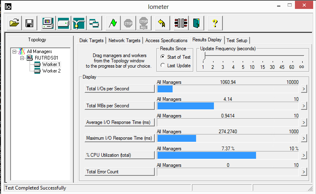Click the RUTRDS01 computer icon
The height and width of the screenshot is (194, 316).
(30, 58)
